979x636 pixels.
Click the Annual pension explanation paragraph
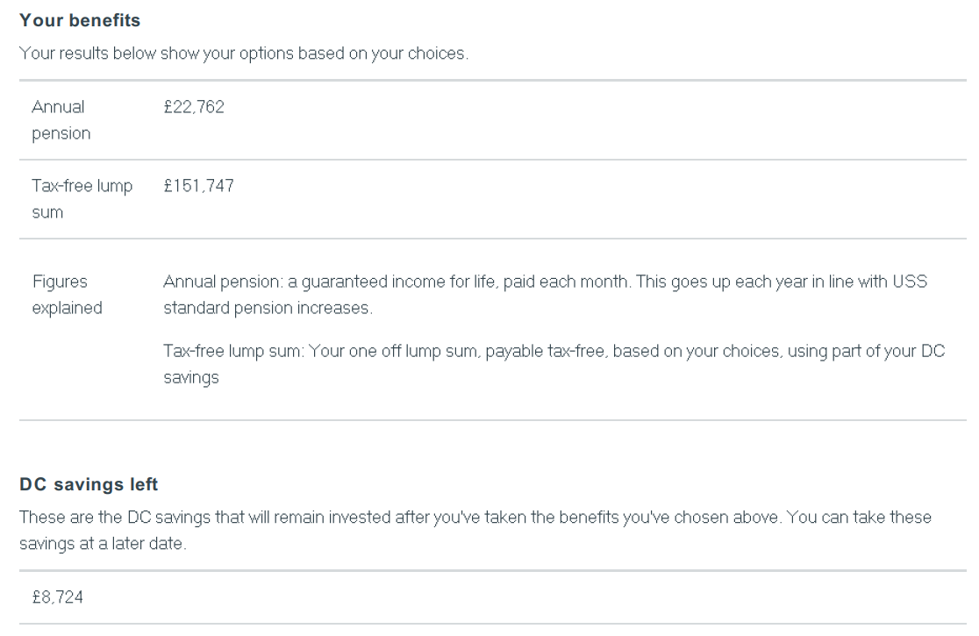click(x=545, y=295)
